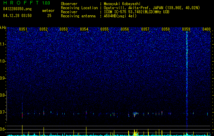Click the 0357 time marker
214x136 pixels.
145,29
